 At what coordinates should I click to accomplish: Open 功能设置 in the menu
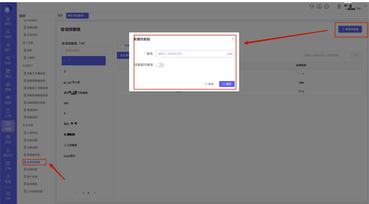(31, 148)
